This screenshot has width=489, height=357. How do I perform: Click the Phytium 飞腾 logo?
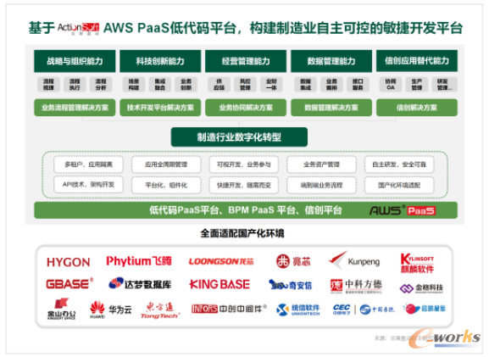pyautogui.click(x=139, y=261)
